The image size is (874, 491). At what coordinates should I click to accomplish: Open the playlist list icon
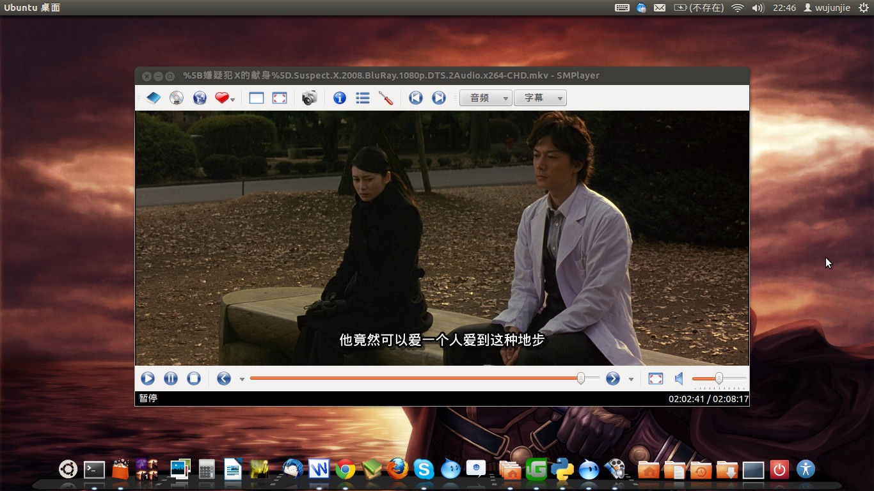click(363, 98)
